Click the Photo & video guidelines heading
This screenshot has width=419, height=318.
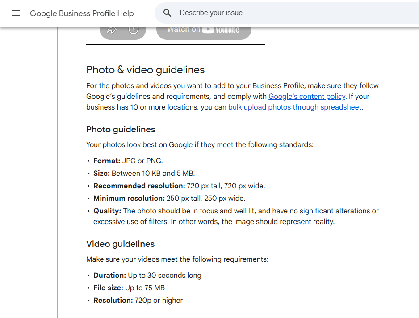[145, 70]
